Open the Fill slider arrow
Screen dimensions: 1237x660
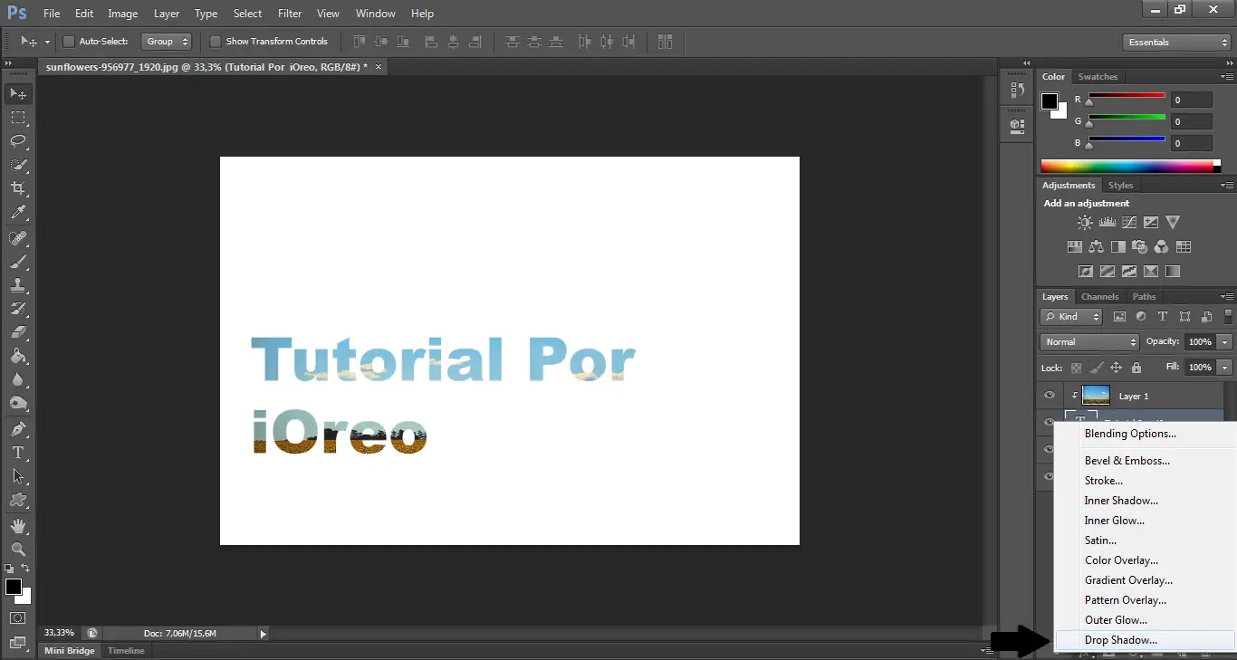click(1225, 368)
